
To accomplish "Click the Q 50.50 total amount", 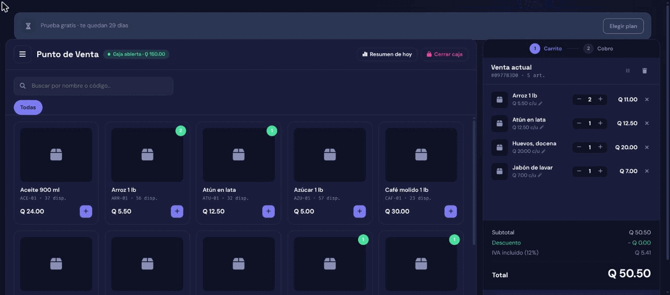I will tap(629, 274).
